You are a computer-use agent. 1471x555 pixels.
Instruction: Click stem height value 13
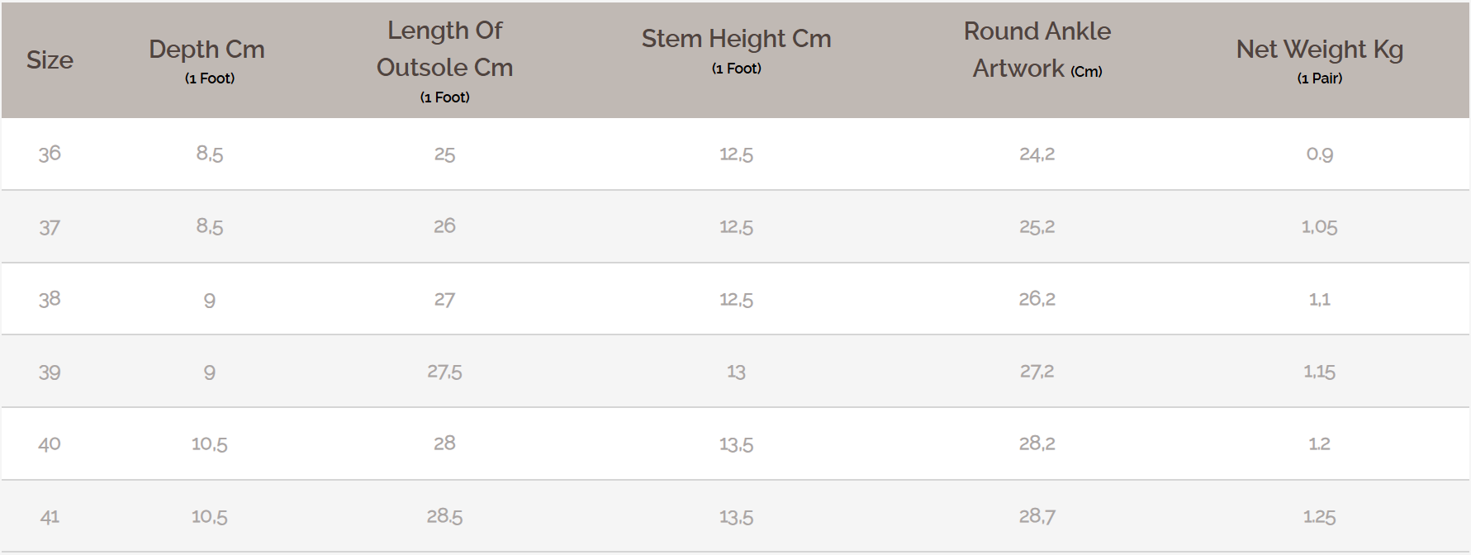[736, 372]
